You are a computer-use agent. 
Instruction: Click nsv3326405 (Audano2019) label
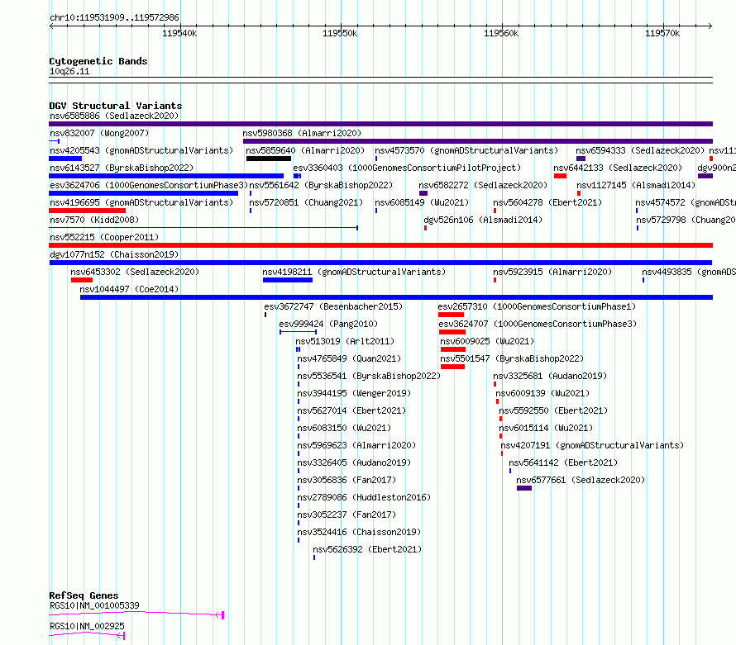tap(354, 462)
